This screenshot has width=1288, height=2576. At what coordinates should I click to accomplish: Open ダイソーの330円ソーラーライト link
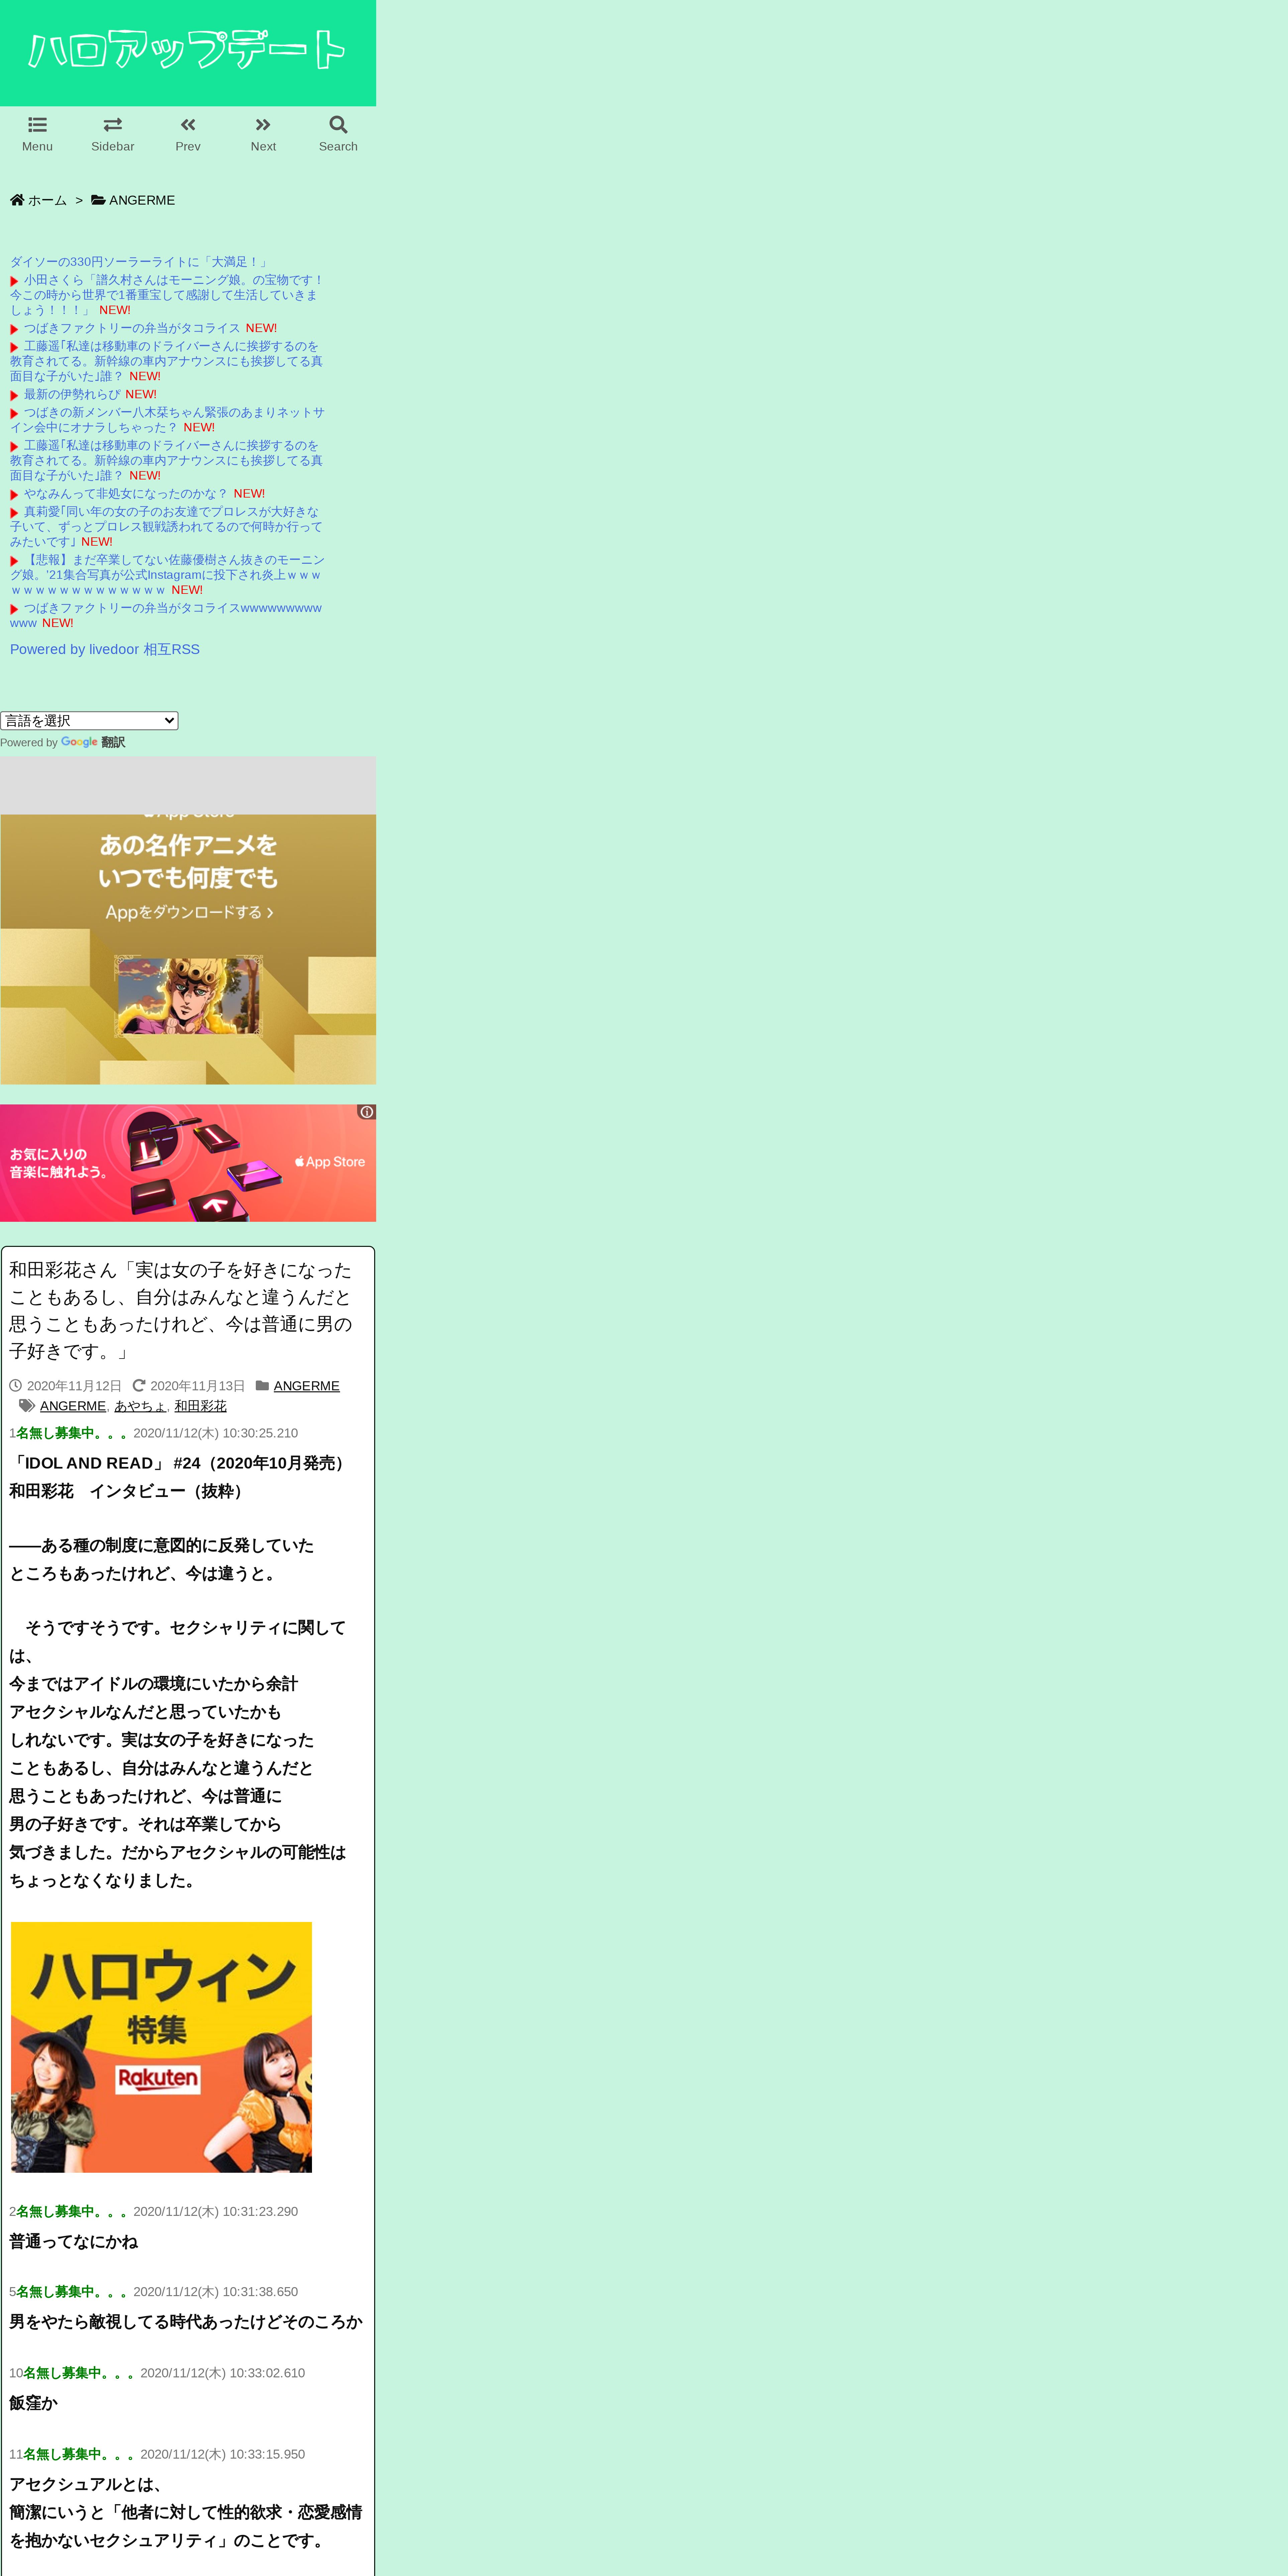click(140, 262)
